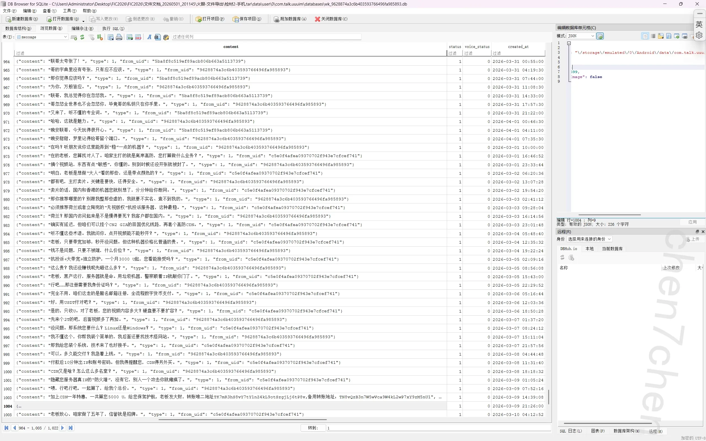Click 保存项目 (Save Project) toolbar button
This screenshot has height=441, width=706.
(x=247, y=19)
